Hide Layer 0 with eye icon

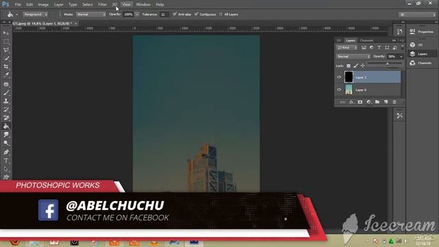[339, 90]
